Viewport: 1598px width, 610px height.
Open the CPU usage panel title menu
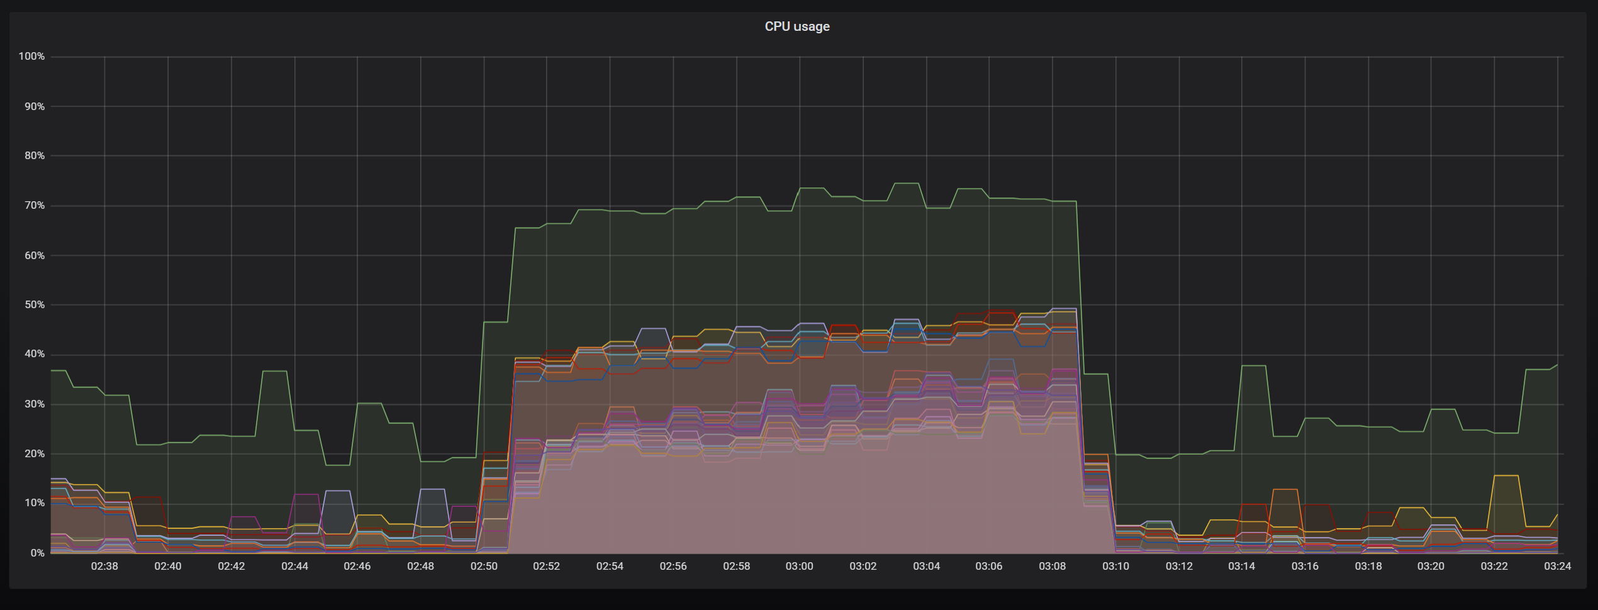tap(797, 26)
